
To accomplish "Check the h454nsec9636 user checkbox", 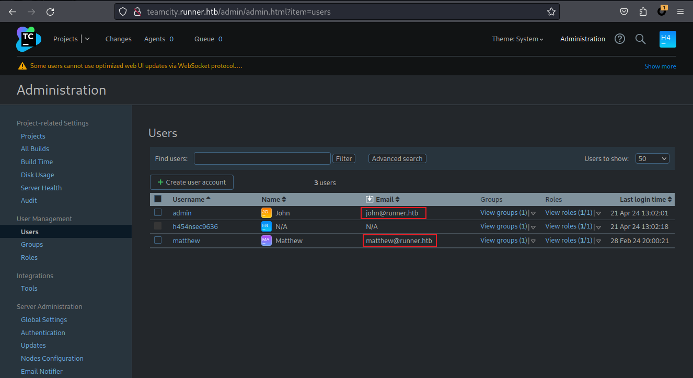I will pos(158,226).
